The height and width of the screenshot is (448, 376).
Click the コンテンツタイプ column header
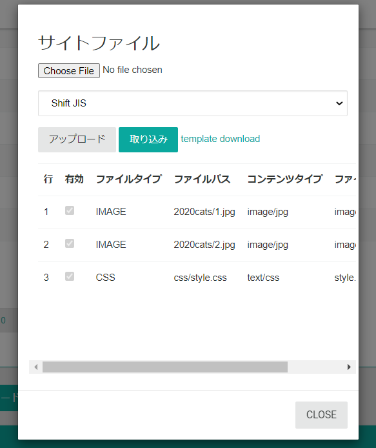pyautogui.click(x=285, y=179)
